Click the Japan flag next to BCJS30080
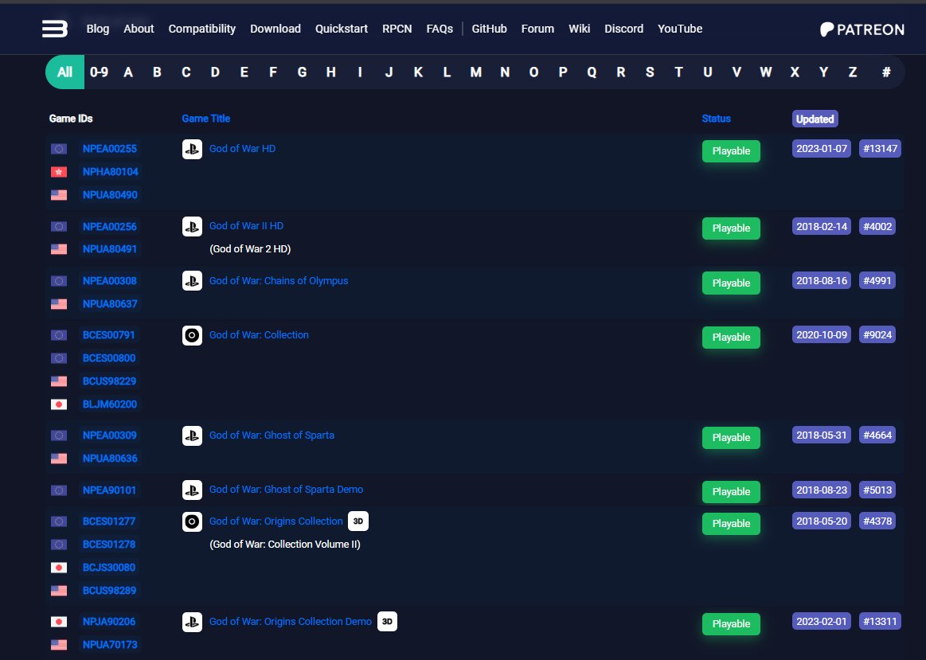 pos(58,568)
